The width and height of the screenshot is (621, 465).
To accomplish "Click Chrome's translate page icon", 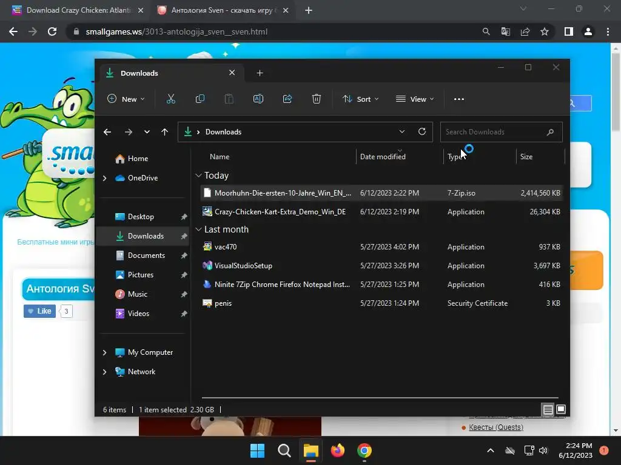I will point(506,31).
